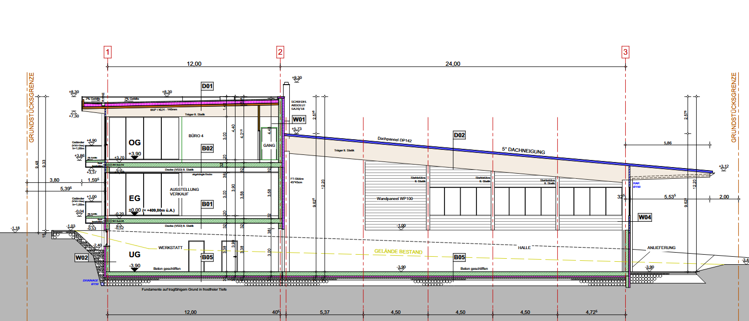Select the yellow GELÄNDE BESTAND text

point(398,252)
